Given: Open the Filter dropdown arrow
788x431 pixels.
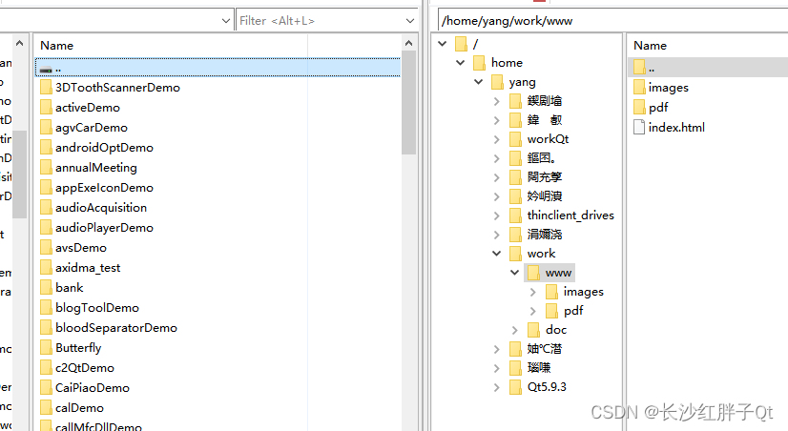Looking at the screenshot, I should point(410,21).
